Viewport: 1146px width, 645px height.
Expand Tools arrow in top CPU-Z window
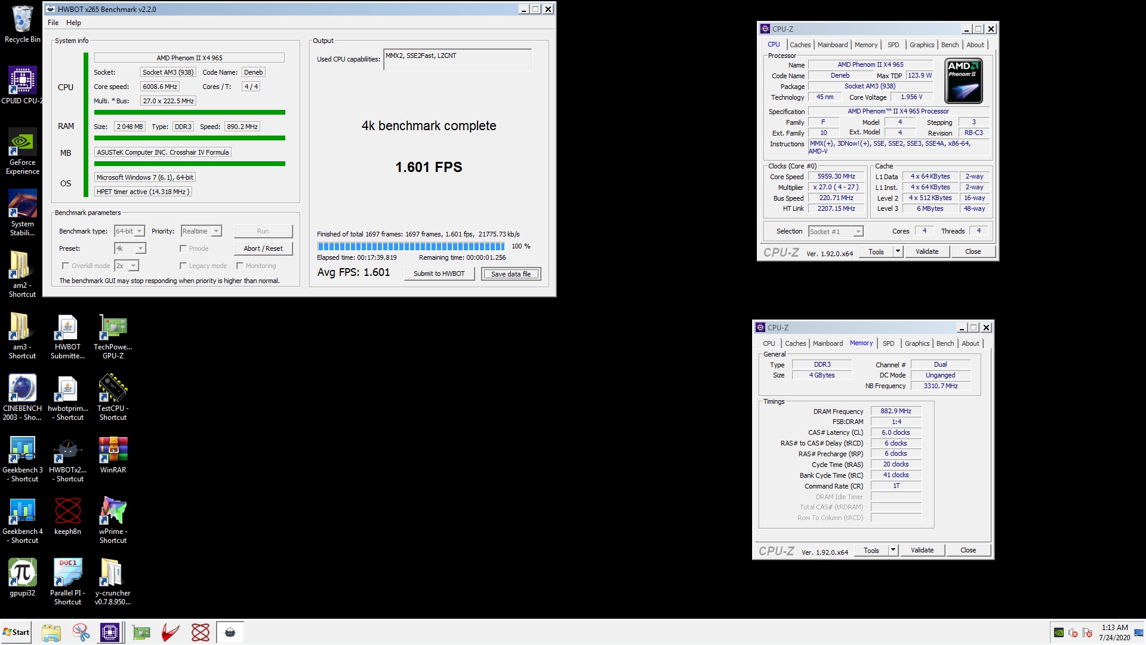pos(898,251)
